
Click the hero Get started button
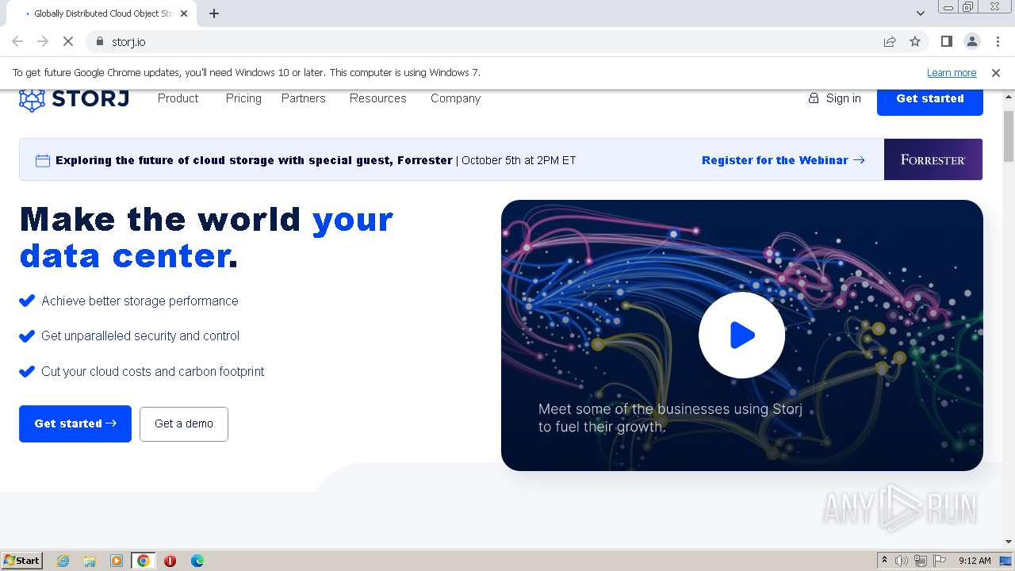point(75,423)
